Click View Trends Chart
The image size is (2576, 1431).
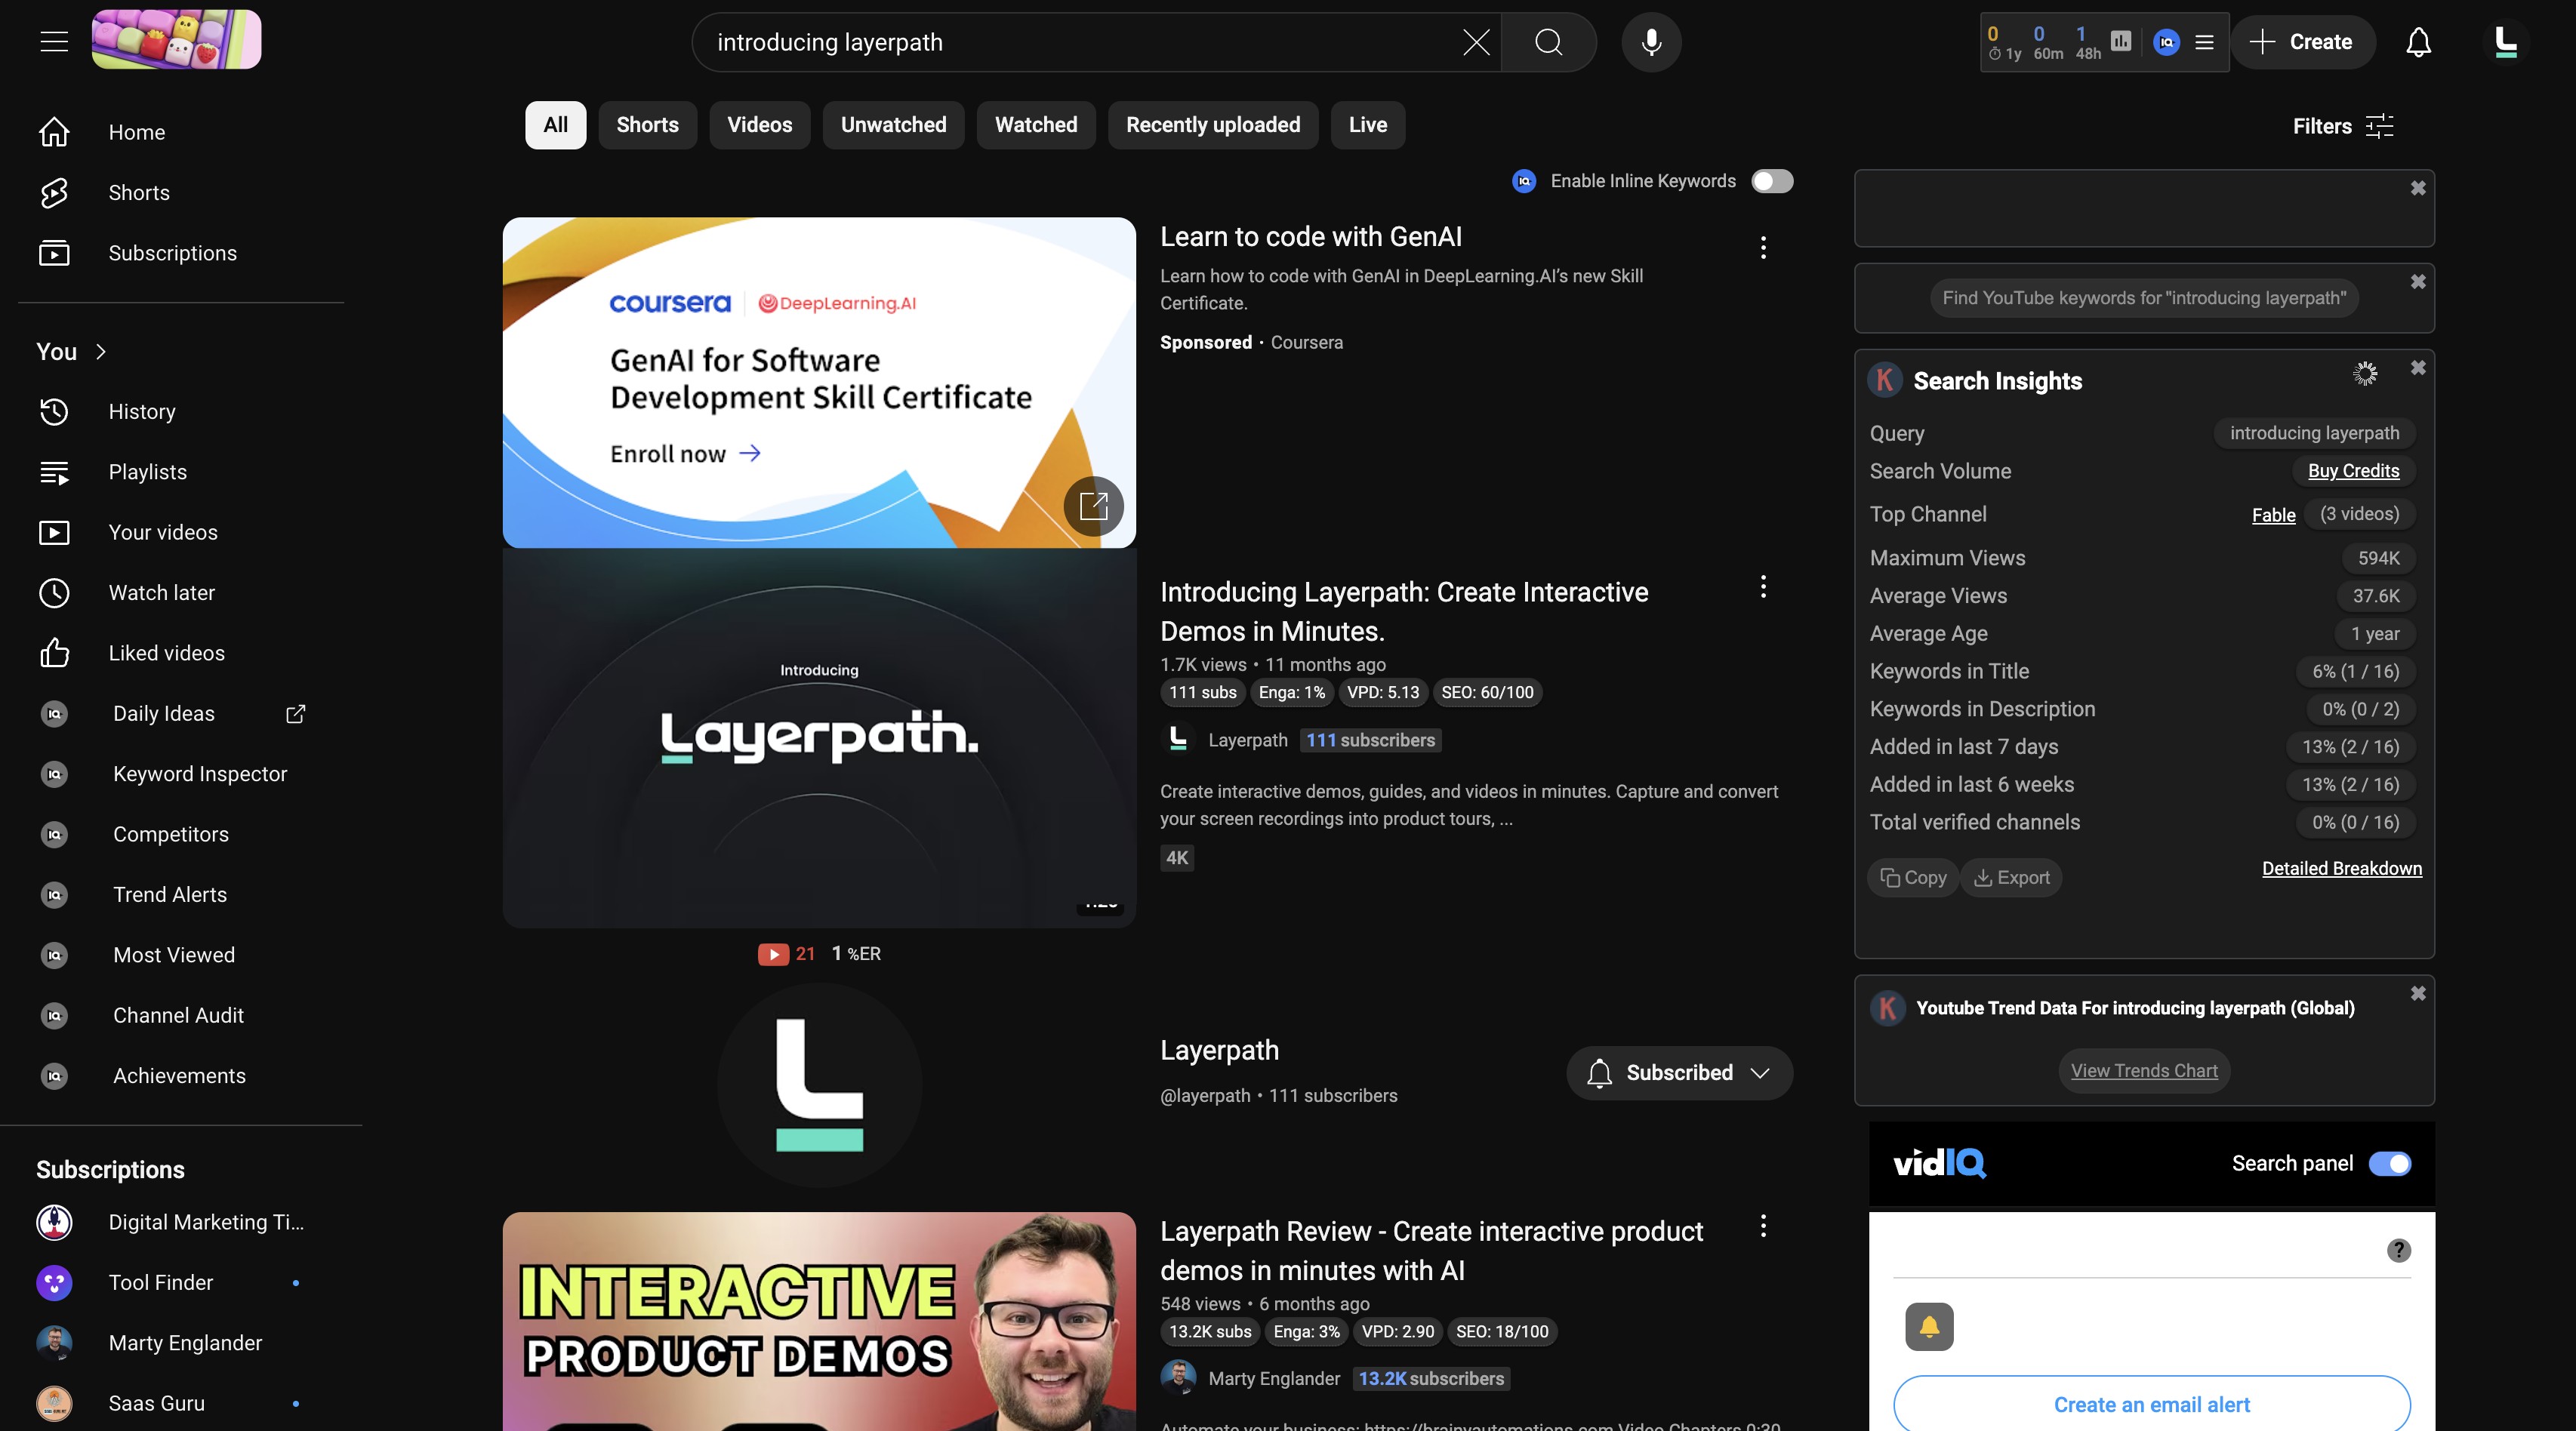2143,1071
